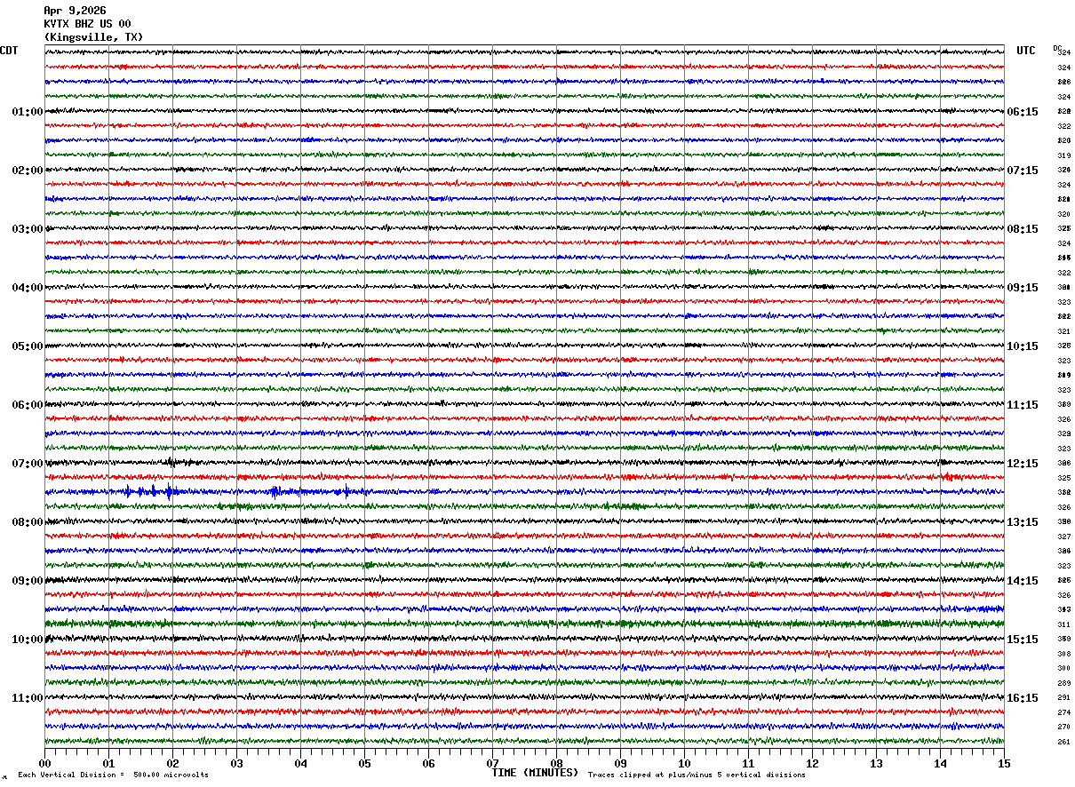
Task: Click minute tick label "06" on time axis
Action: pos(428,763)
